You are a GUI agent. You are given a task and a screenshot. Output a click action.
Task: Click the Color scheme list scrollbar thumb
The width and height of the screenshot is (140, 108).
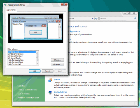37,57
